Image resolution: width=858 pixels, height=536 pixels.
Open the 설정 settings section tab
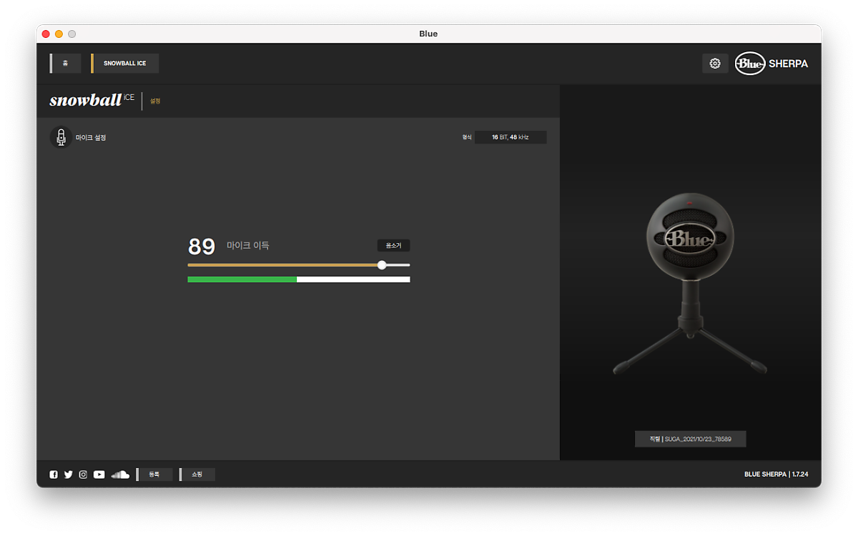coord(155,101)
